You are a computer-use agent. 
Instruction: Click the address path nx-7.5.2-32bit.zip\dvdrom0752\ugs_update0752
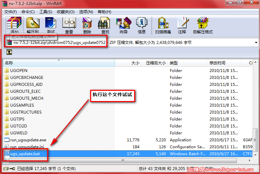(59, 43)
